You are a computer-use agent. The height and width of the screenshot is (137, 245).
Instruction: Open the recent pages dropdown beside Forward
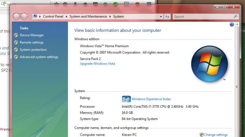pos(29,17)
